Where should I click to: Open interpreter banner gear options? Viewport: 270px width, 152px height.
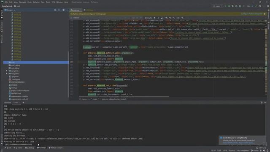pos(265,14)
